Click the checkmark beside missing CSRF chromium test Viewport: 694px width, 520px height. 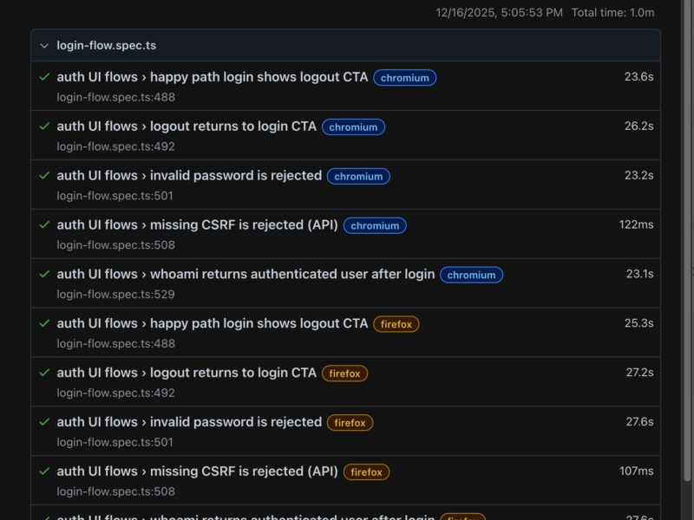coord(40,225)
